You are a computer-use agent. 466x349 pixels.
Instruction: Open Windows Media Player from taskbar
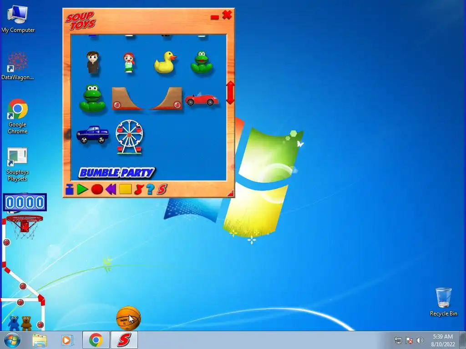coord(67,340)
